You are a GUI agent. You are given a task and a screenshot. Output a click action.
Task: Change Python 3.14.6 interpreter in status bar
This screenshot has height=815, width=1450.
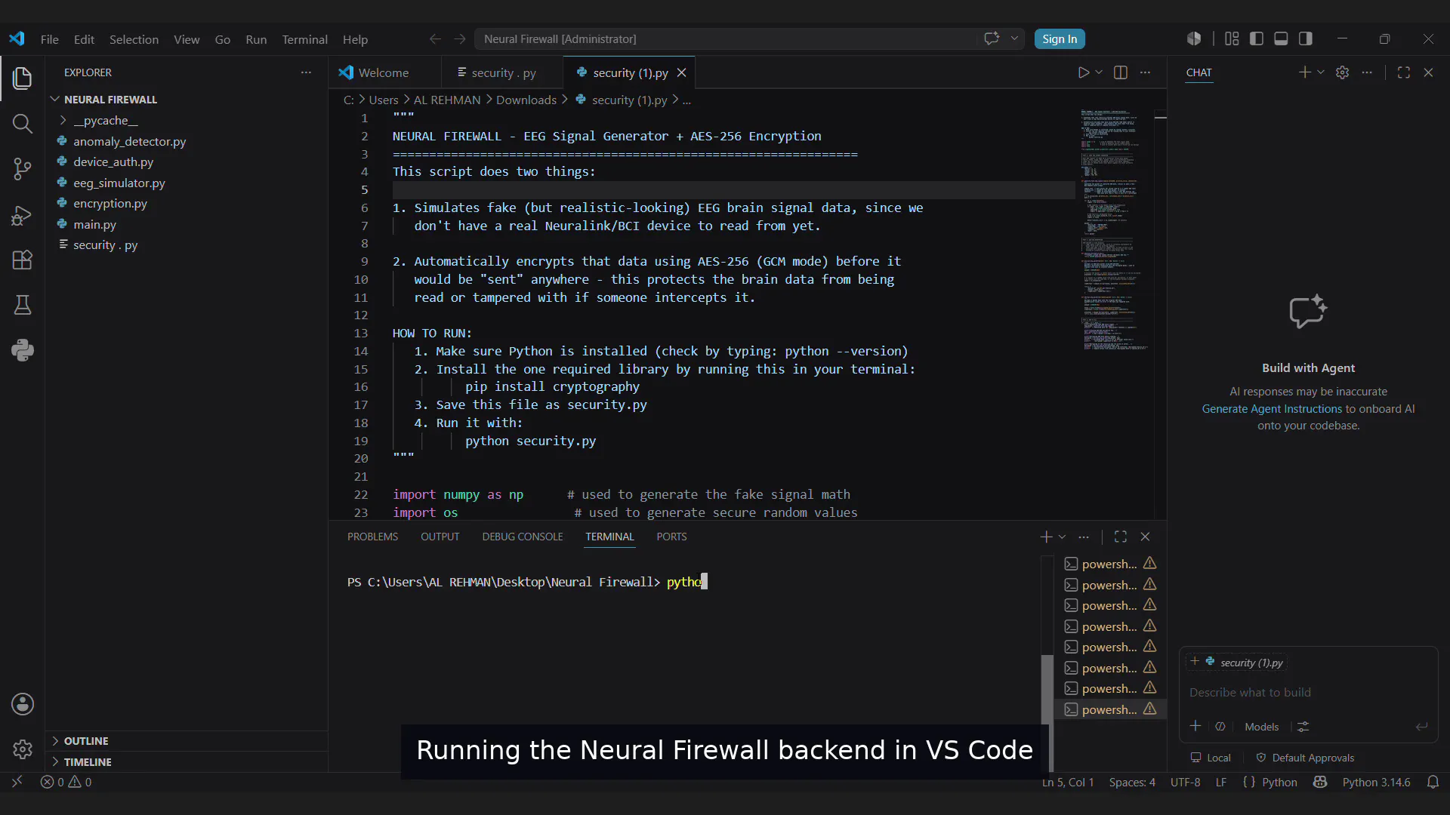pos(1376,783)
